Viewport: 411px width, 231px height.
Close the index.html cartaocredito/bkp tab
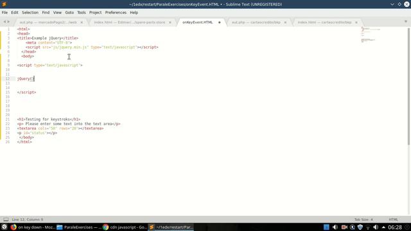356,22
